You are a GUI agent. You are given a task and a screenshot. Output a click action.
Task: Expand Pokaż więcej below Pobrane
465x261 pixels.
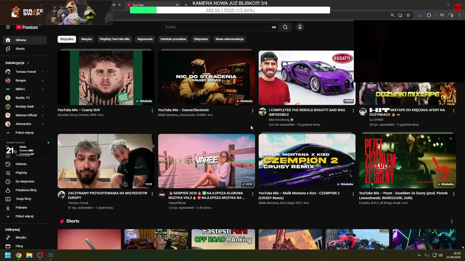[25, 216]
